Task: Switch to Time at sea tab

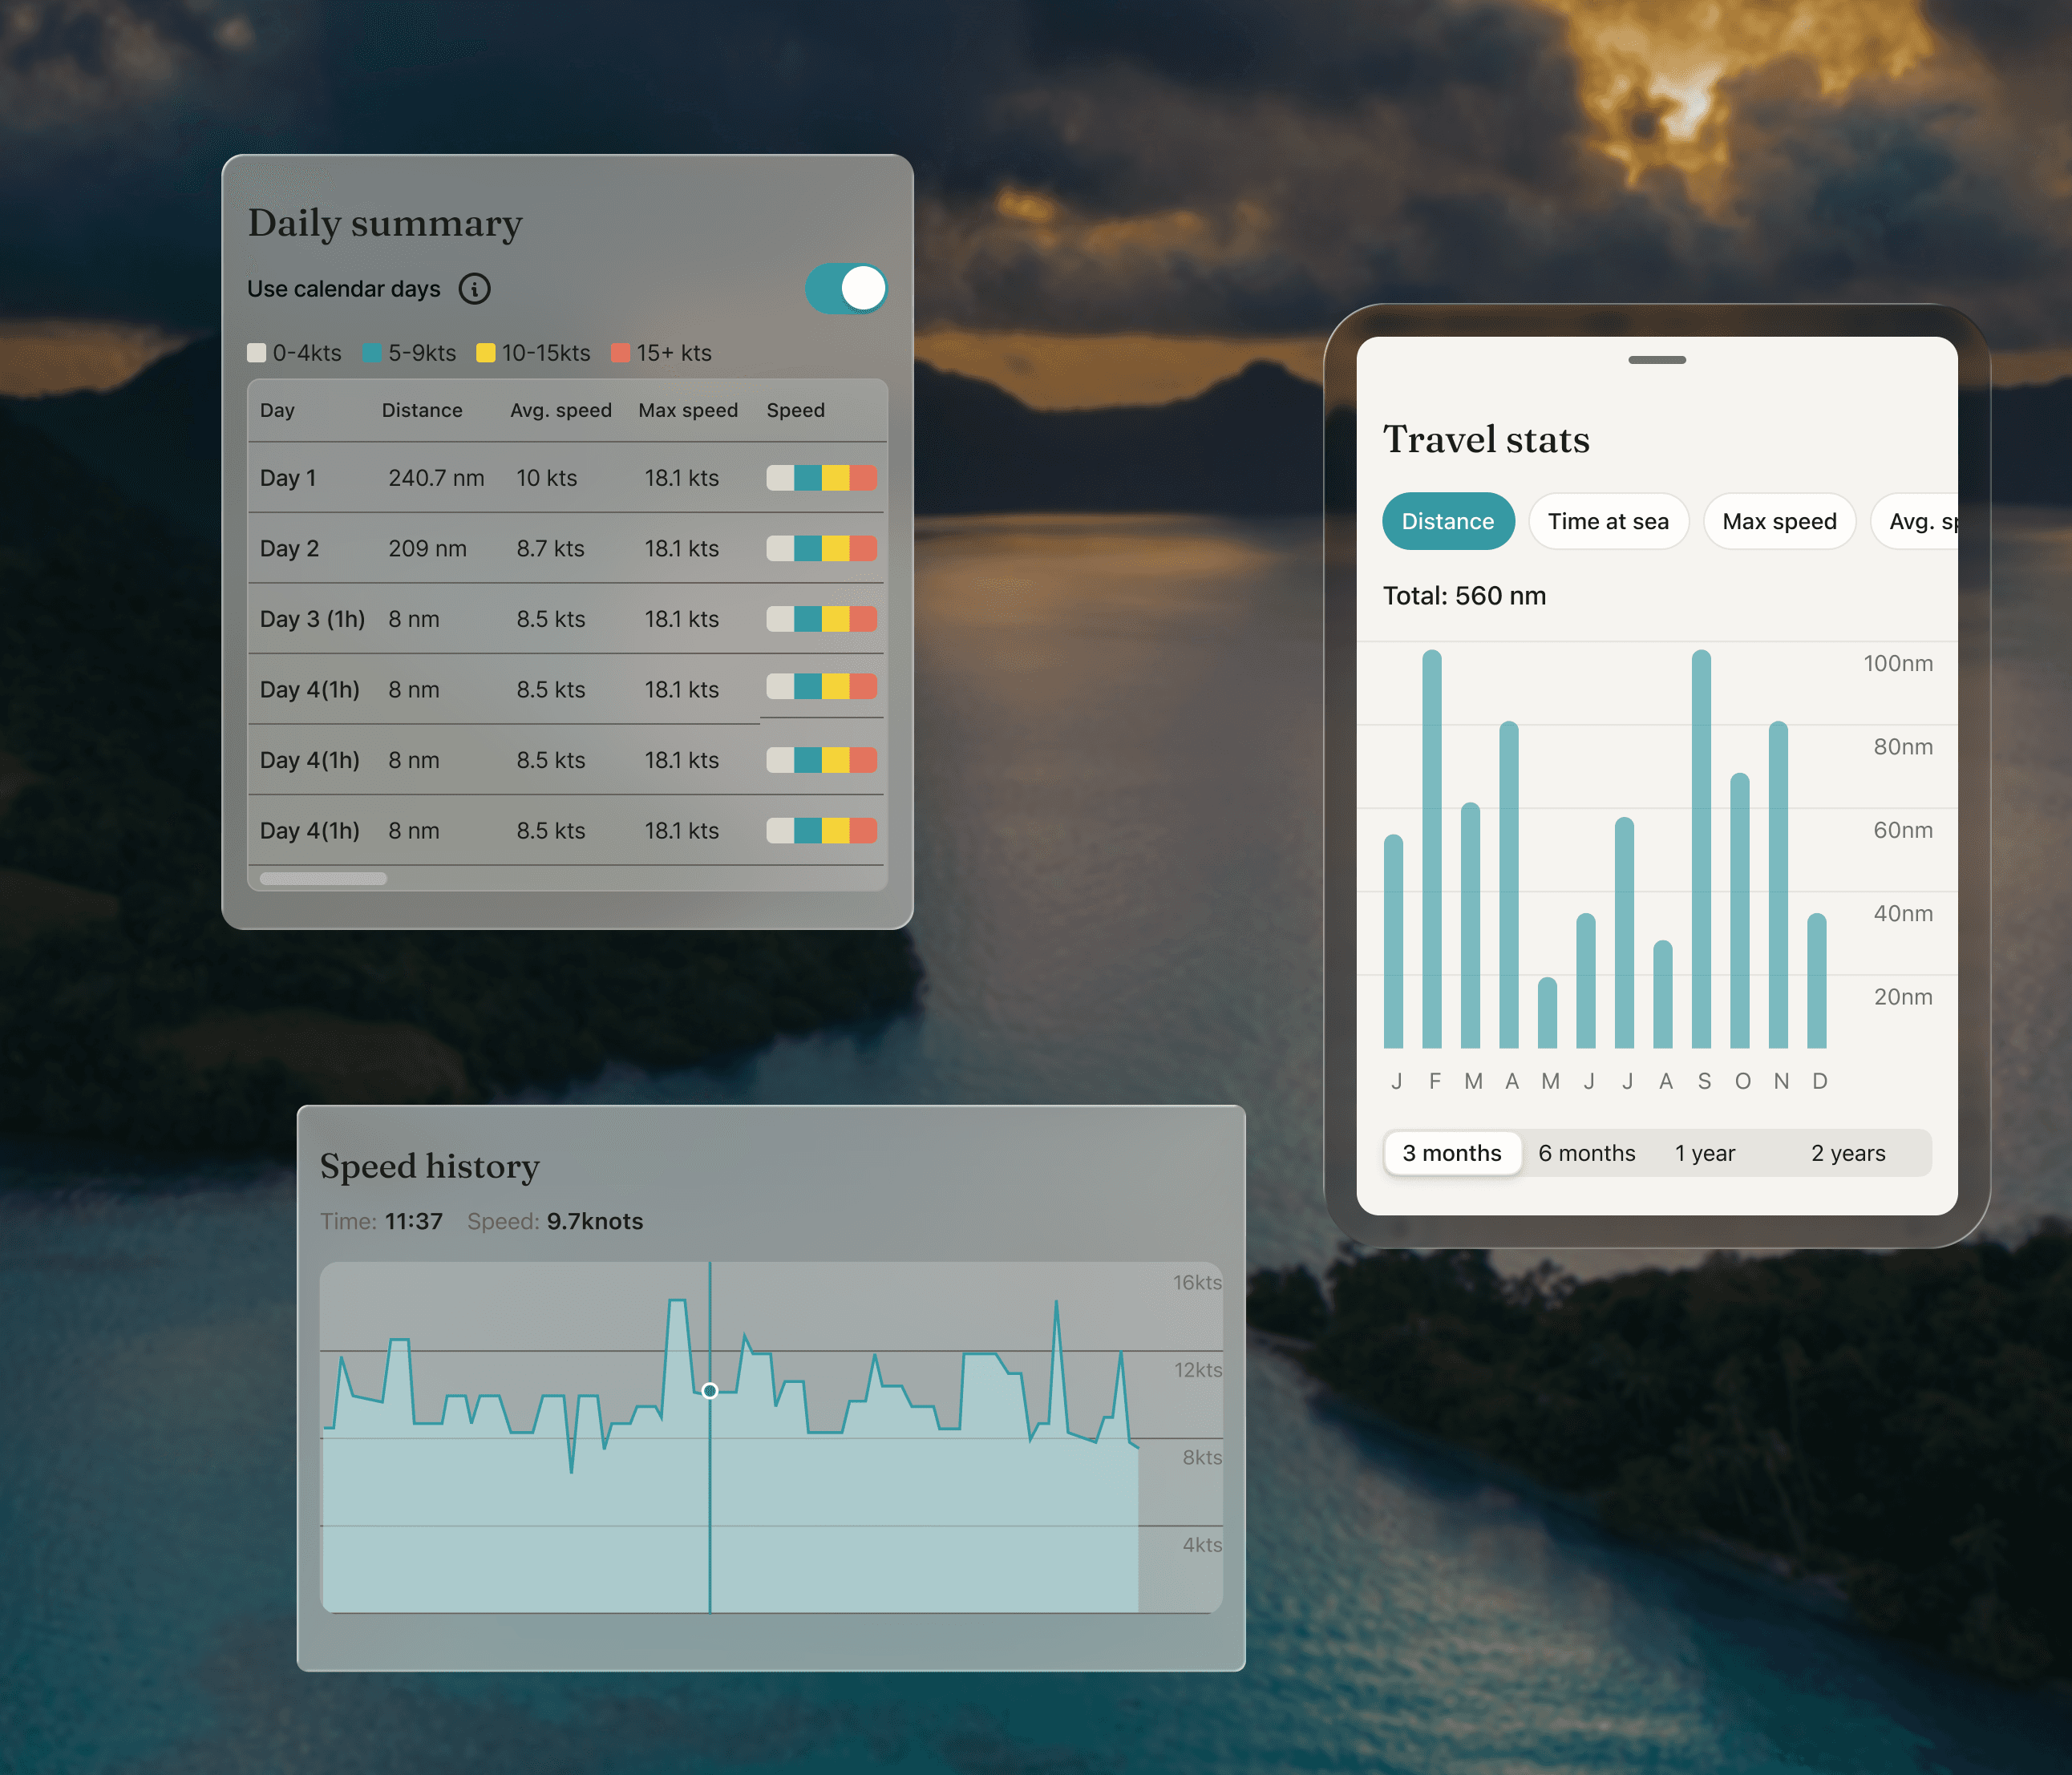Action: pyautogui.click(x=1607, y=521)
